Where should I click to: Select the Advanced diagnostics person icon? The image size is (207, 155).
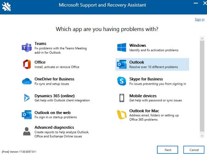pos(27,131)
